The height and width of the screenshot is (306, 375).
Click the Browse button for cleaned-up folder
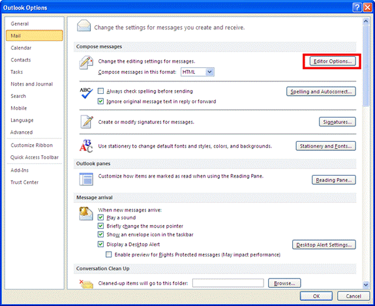click(284, 283)
